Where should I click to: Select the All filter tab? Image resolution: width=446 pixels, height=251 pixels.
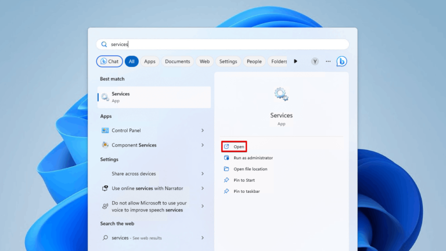pos(131,62)
